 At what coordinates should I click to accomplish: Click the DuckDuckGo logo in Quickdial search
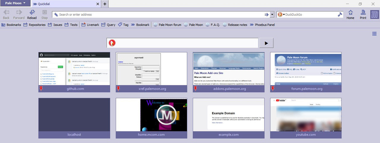(112, 43)
